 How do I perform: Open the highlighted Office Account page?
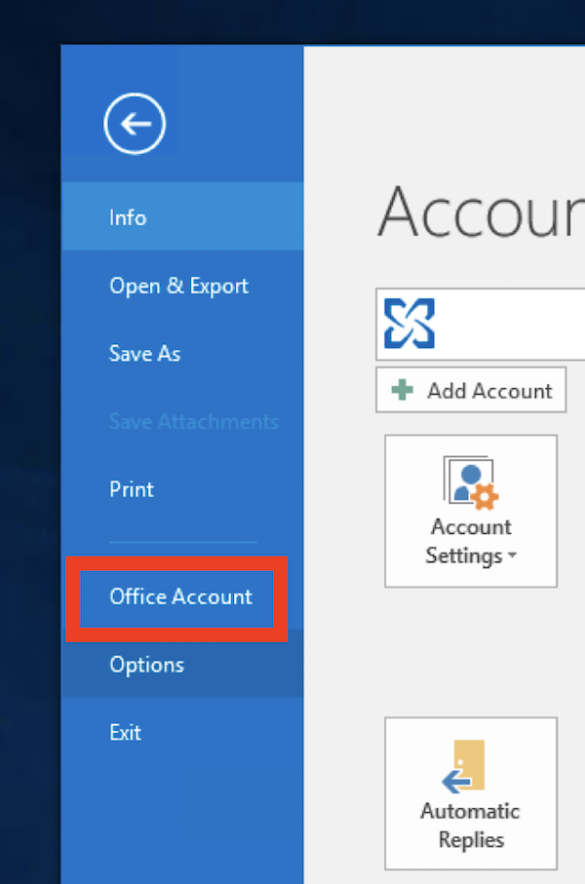tap(180, 596)
